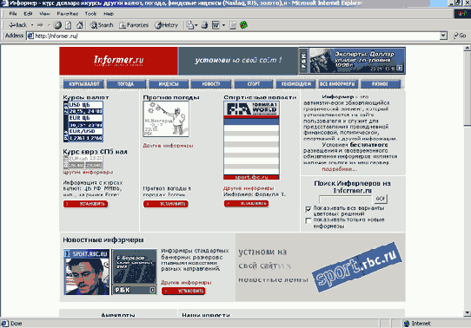Select the Новости navigation tab
Viewport: 471px width, 328px height.
(x=211, y=84)
